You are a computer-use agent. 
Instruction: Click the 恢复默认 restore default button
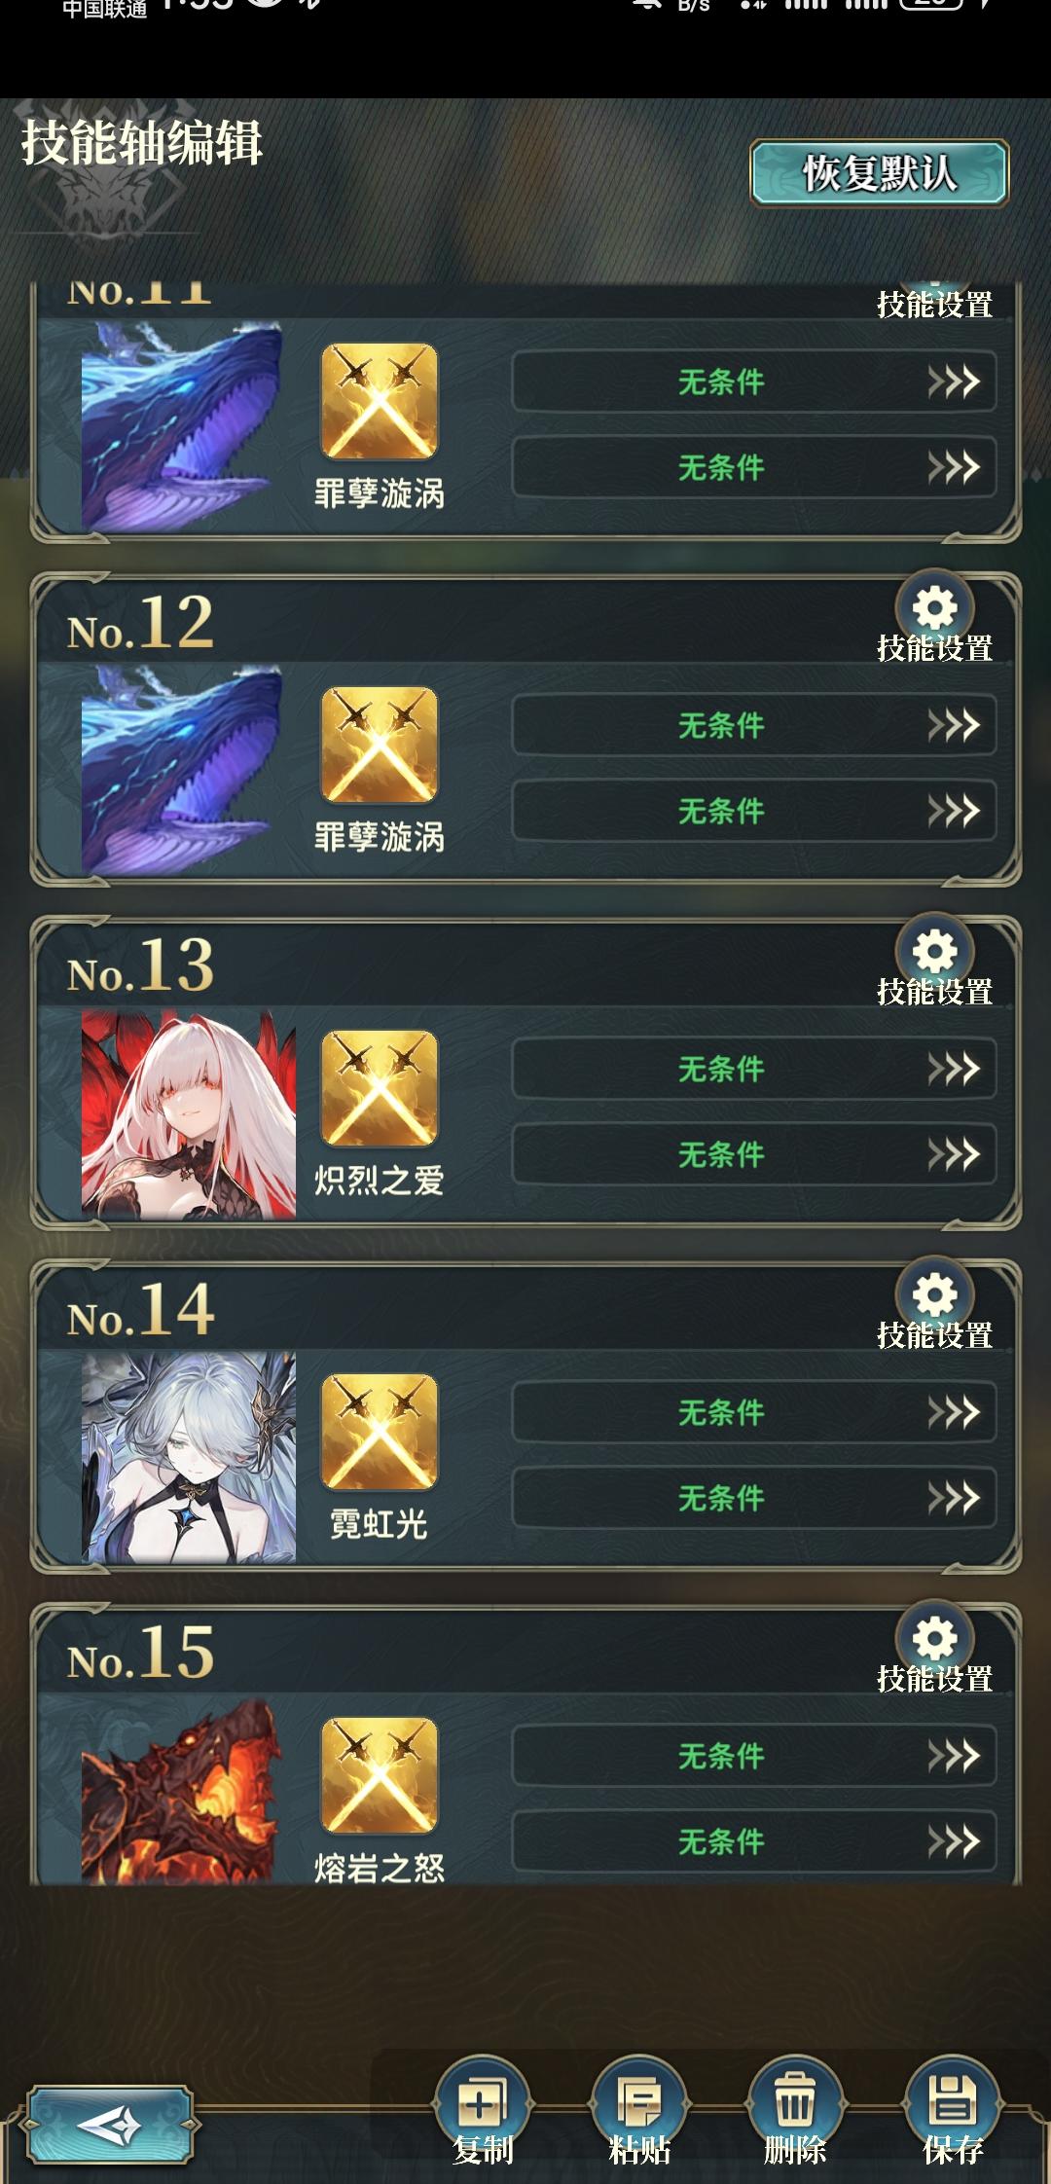pos(880,173)
